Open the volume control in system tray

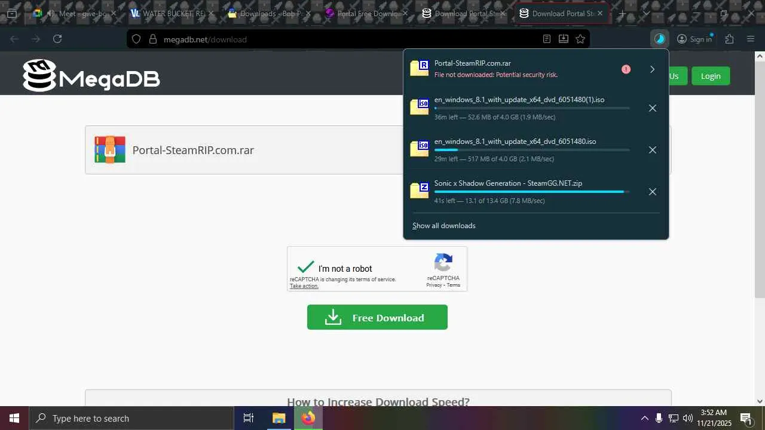tap(688, 418)
